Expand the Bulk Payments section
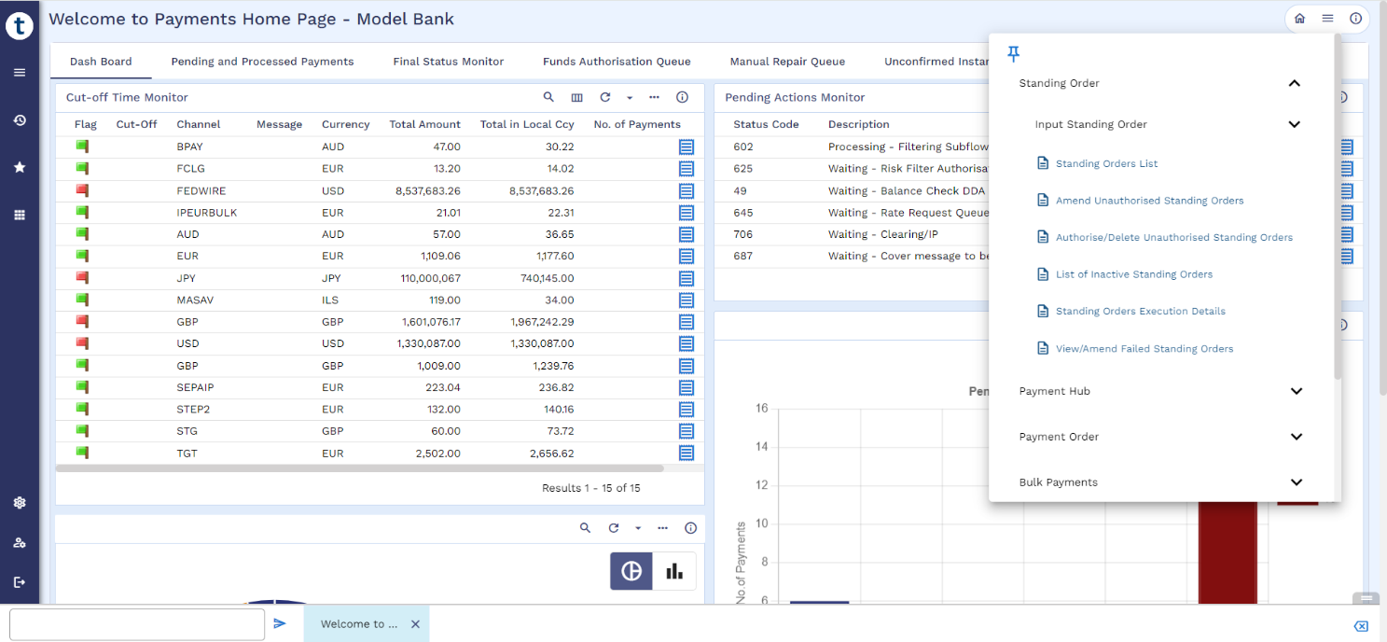This screenshot has width=1387, height=642. (1296, 482)
